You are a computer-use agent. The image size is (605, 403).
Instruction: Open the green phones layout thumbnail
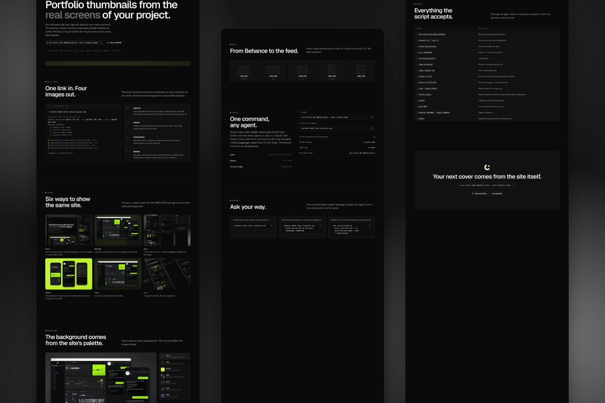click(x=69, y=274)
